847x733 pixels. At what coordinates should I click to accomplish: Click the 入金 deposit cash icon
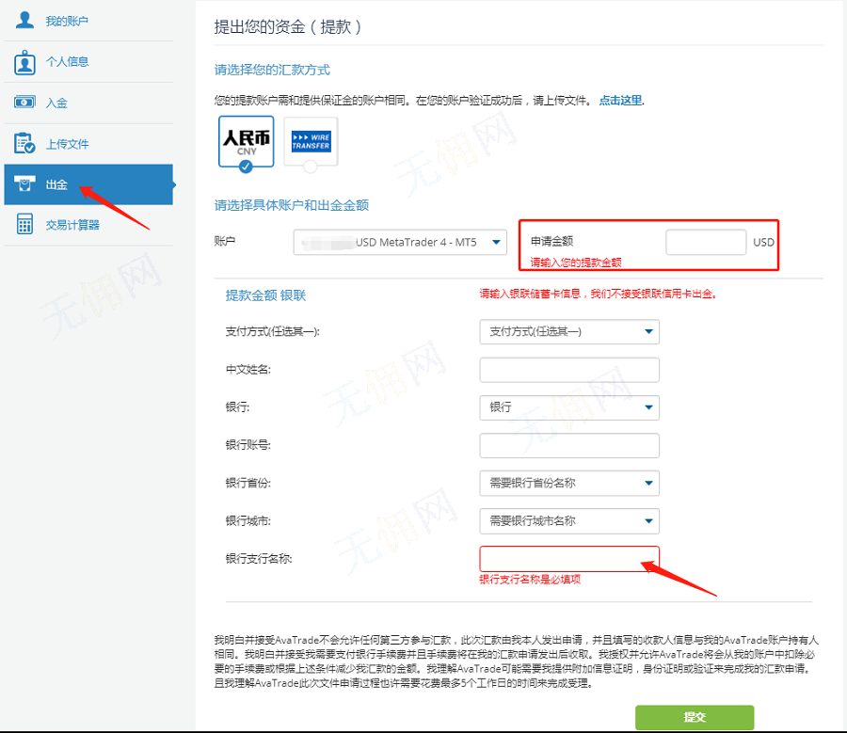pyautogui.click(x=24, y=103)
